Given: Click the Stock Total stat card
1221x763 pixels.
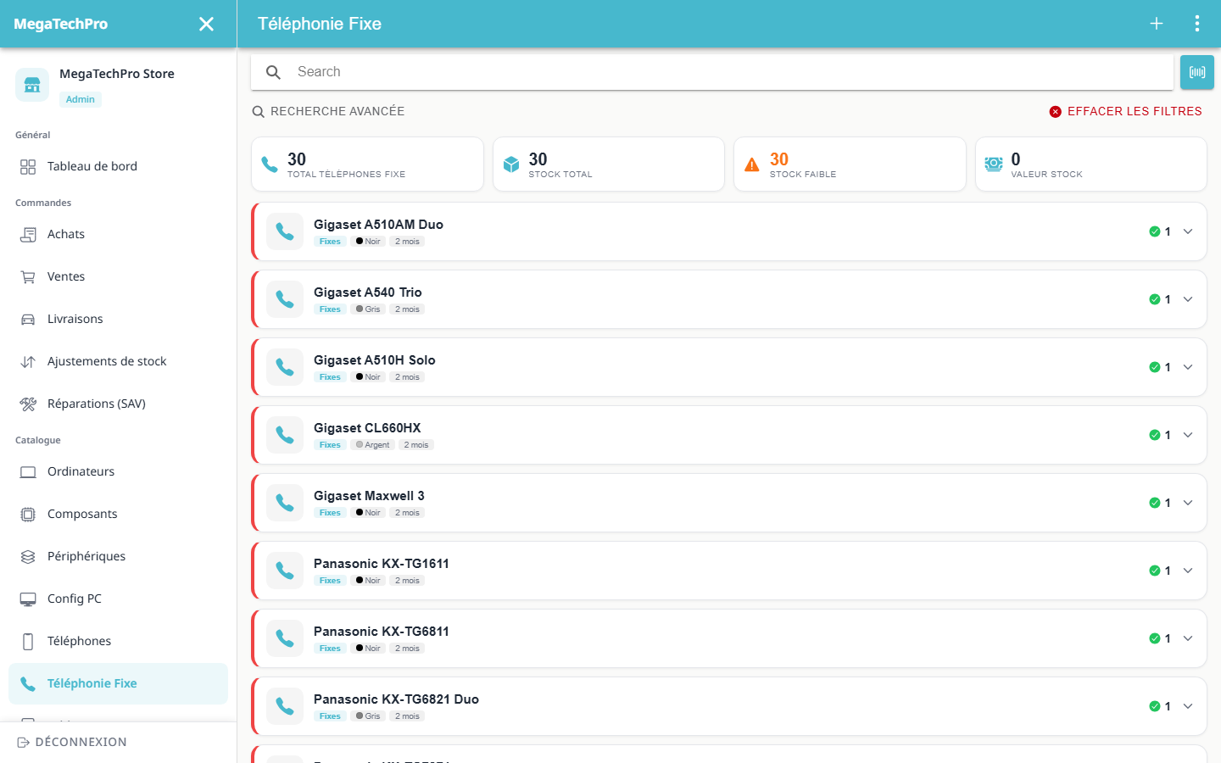Looking at the screenshot, I should [x=609, y=164].
